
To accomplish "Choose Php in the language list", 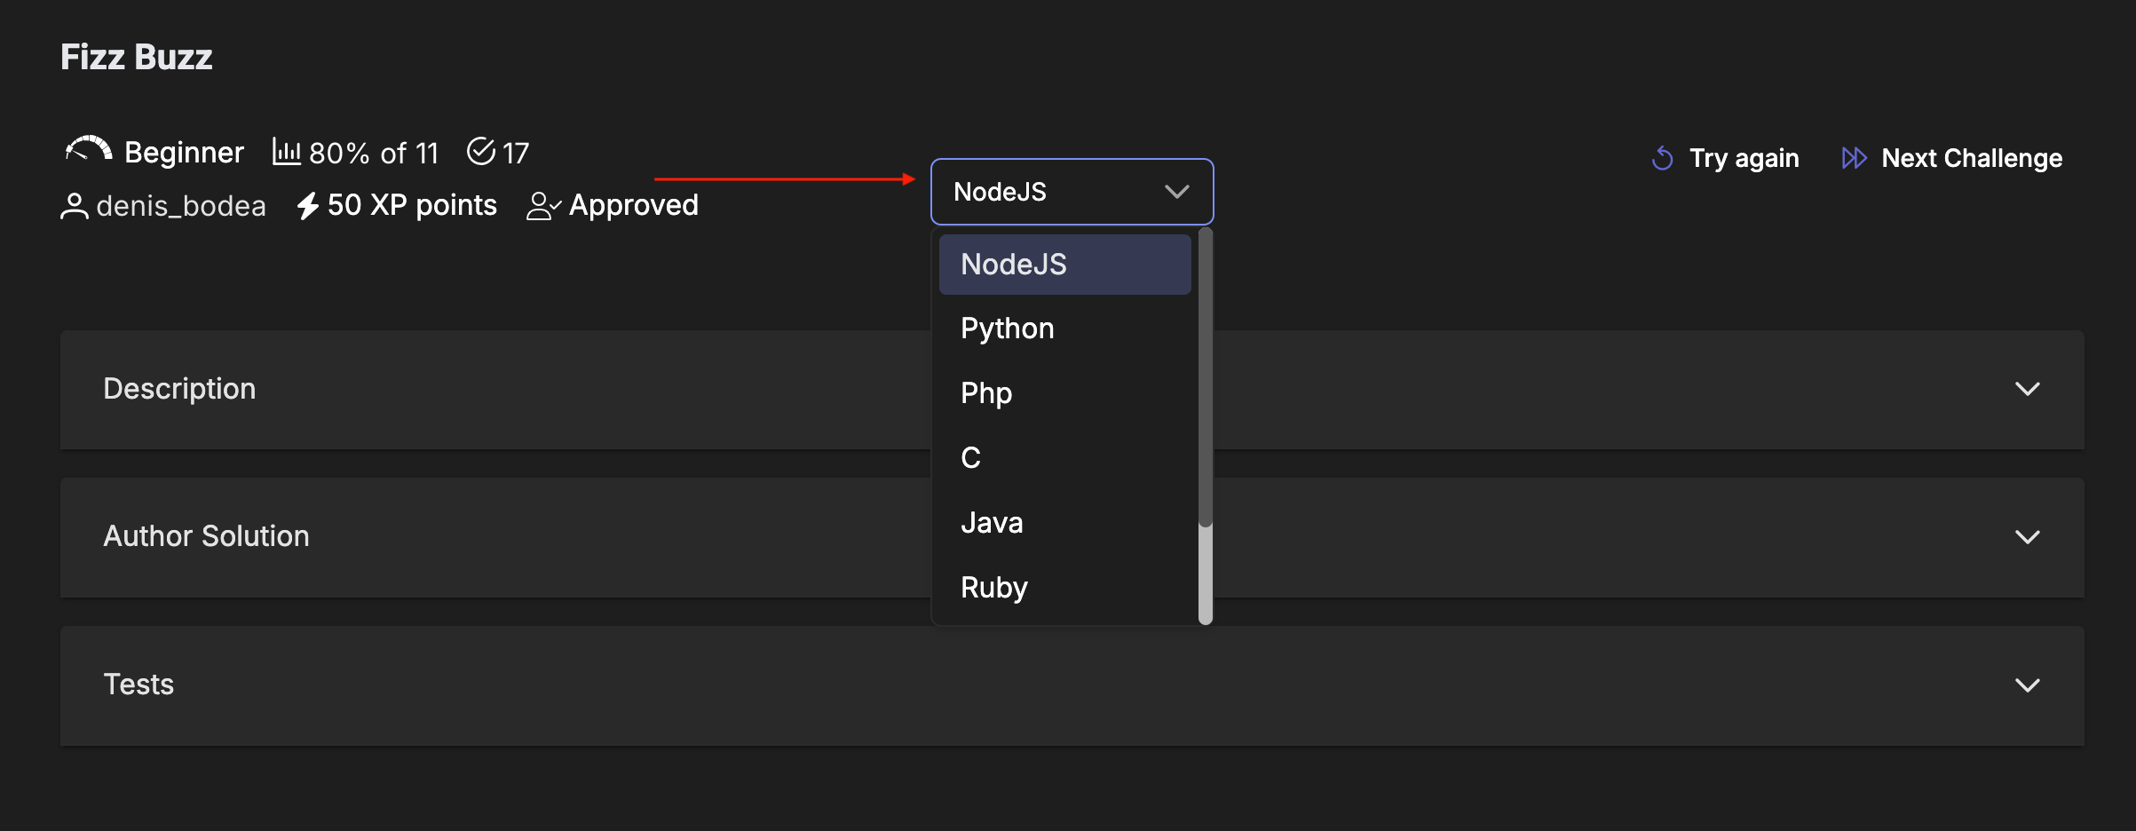I will pyautogui.click(x=985, y=393).
